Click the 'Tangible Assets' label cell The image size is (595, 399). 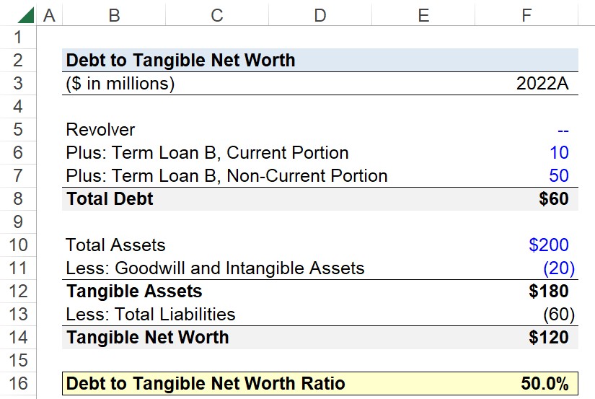pyautogui.click(x=134, y=291)
